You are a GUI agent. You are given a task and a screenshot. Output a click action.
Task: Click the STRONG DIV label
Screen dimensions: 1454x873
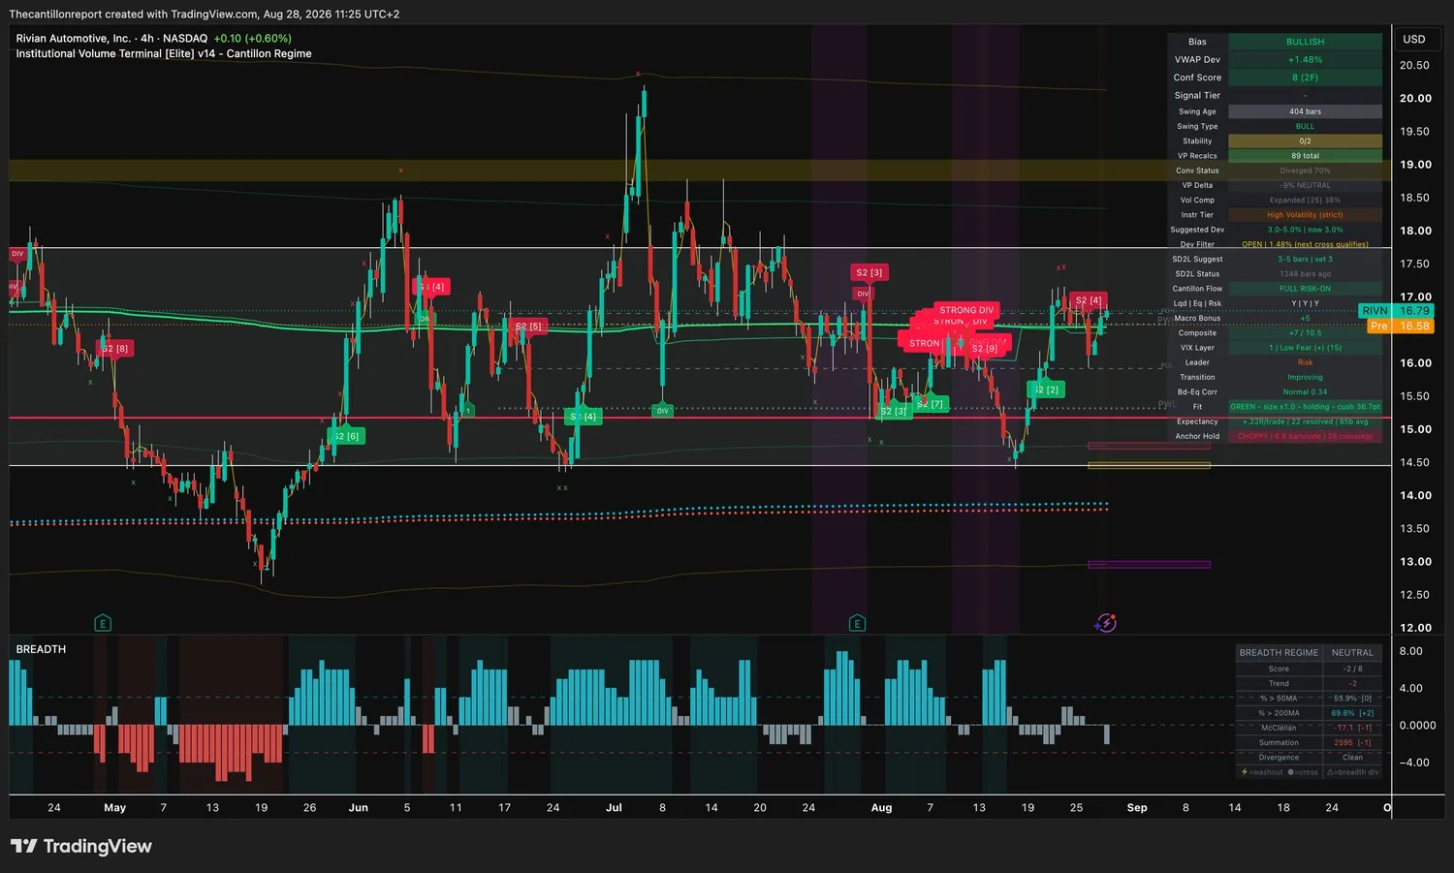(x=966, y=310)
